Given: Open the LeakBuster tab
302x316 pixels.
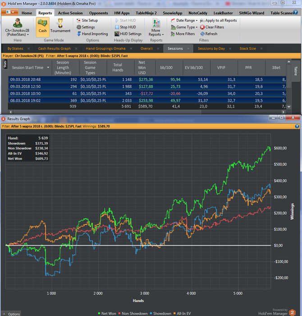Looking at the screenshot, I should coord(223,13).
